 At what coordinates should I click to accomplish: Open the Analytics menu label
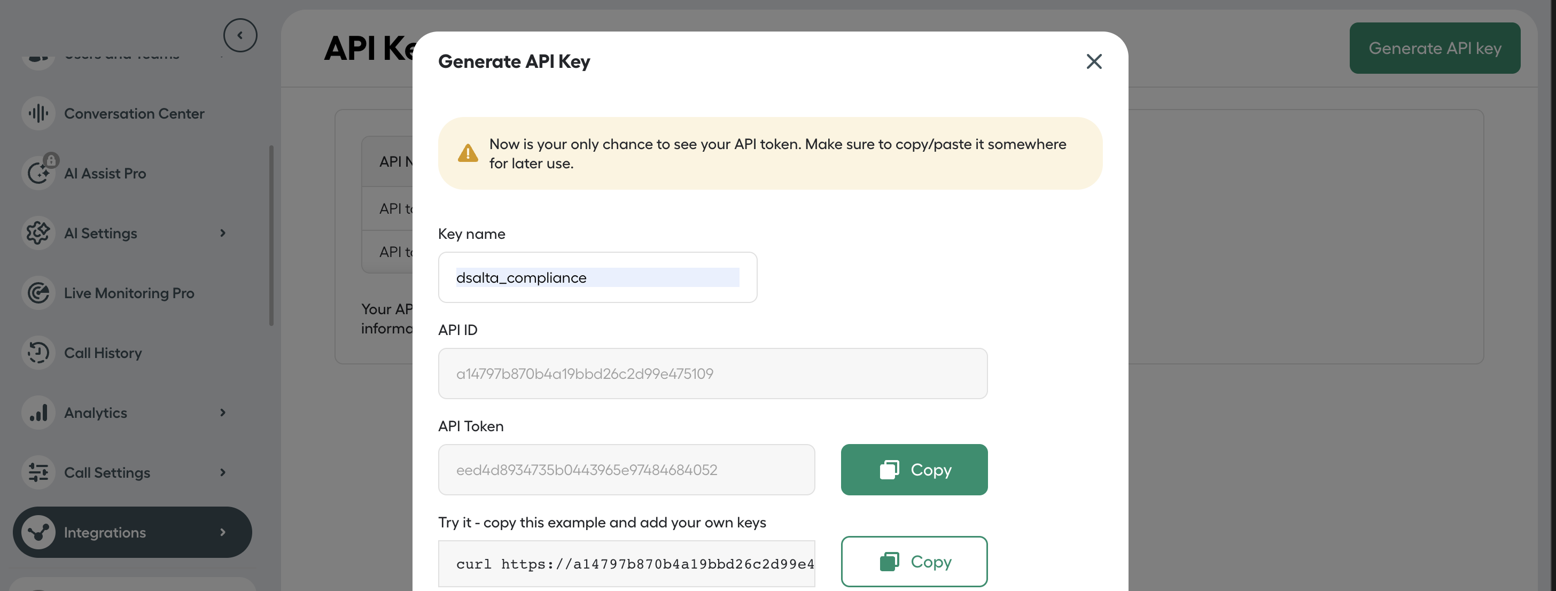pos(96,412)
